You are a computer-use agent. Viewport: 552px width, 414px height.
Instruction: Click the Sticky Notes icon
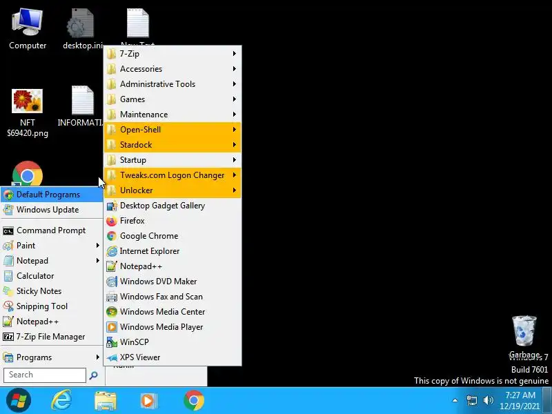(8, 291)
